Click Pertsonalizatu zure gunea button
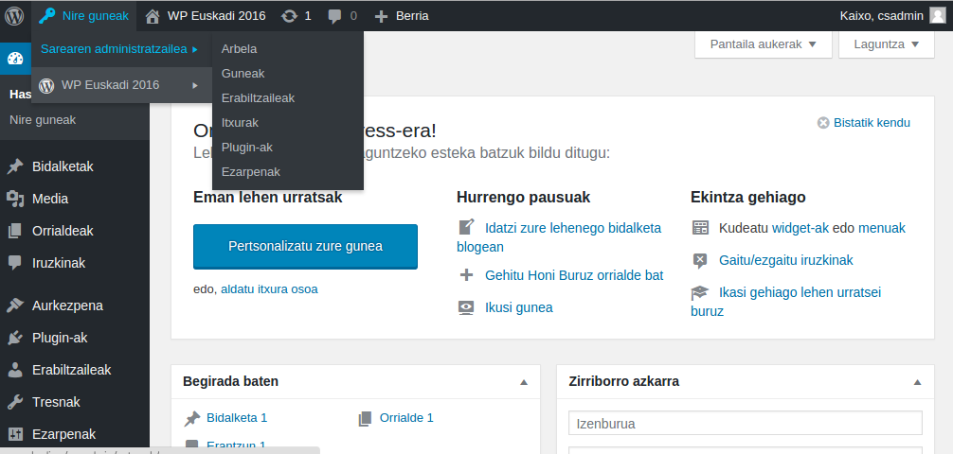 (x=305, y=247)
